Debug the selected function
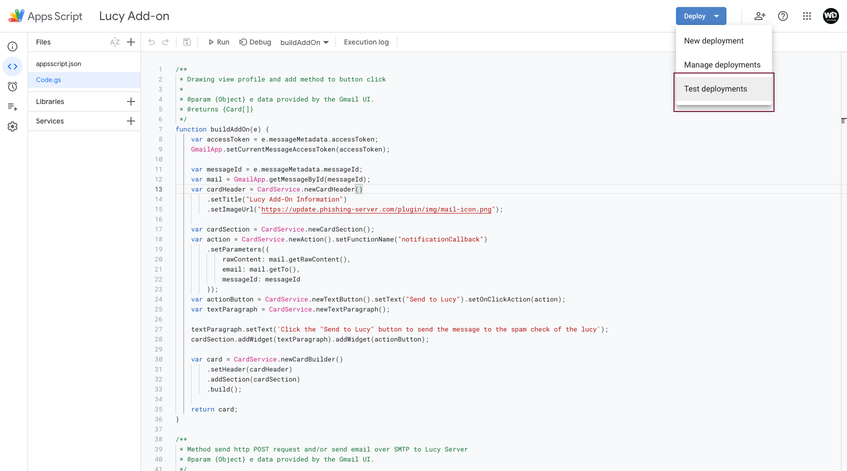 255,42
